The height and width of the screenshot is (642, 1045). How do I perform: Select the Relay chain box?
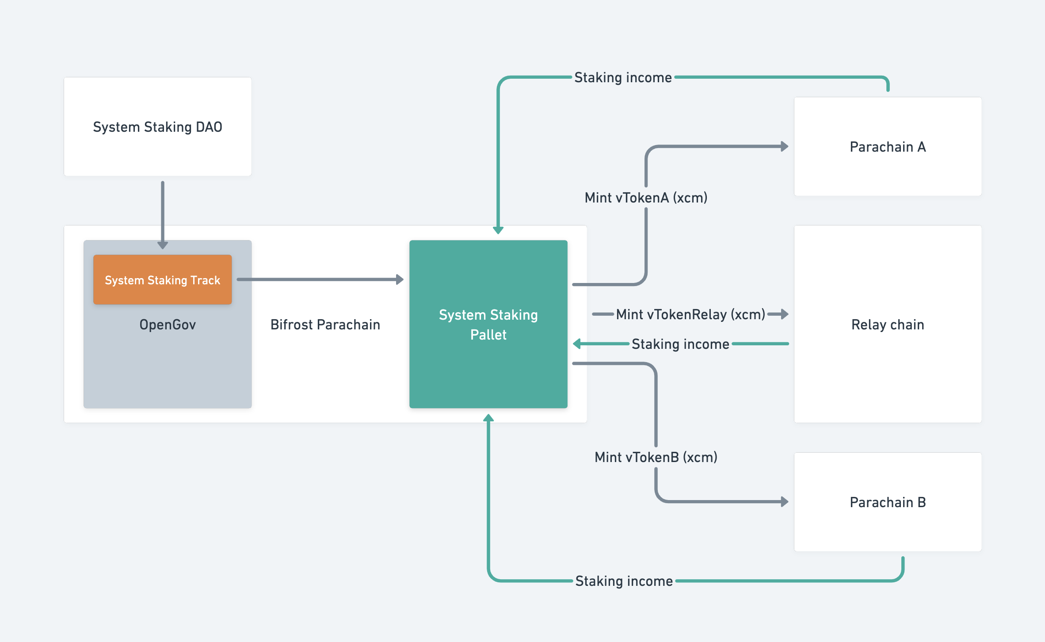[x=887, y=324]
